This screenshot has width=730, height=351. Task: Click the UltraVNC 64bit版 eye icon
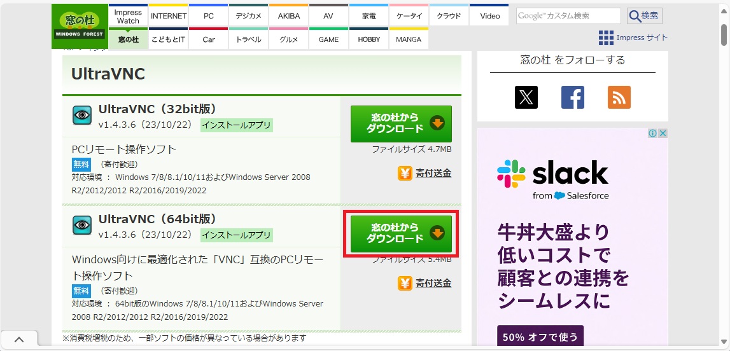[x=82, y=225]
